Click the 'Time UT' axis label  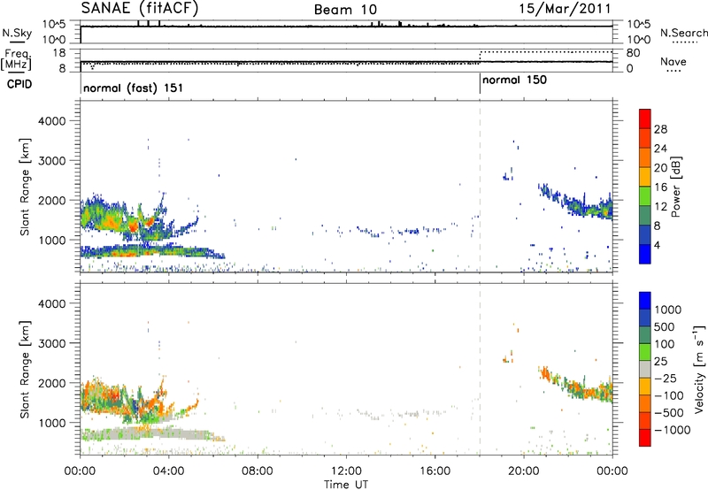click(x=346, y=485)
